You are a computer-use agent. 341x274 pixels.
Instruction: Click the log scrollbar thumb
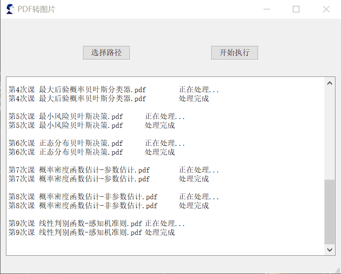tap(330, 212)
